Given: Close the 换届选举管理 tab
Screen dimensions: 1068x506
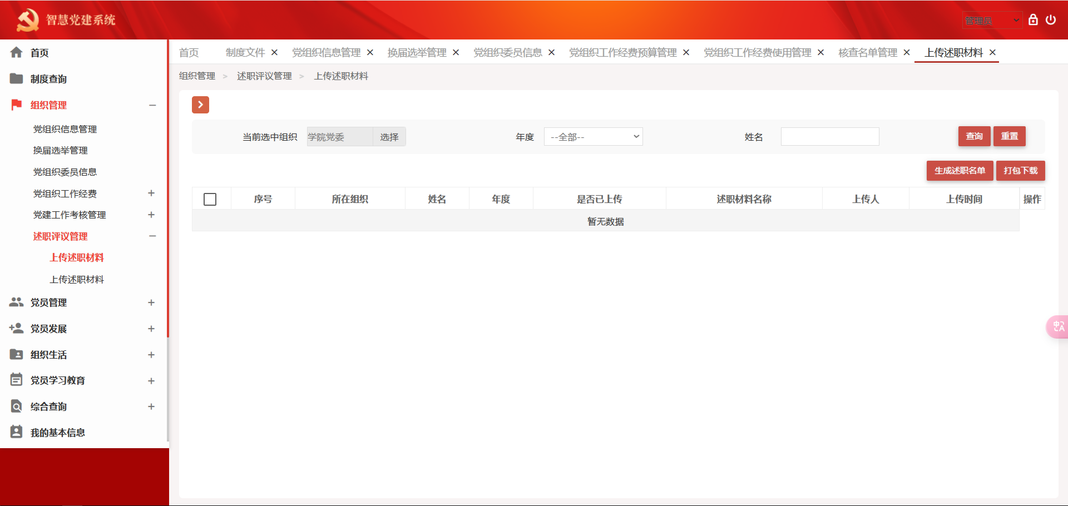Looking at the screenshot, I should [x=456, y=52].
